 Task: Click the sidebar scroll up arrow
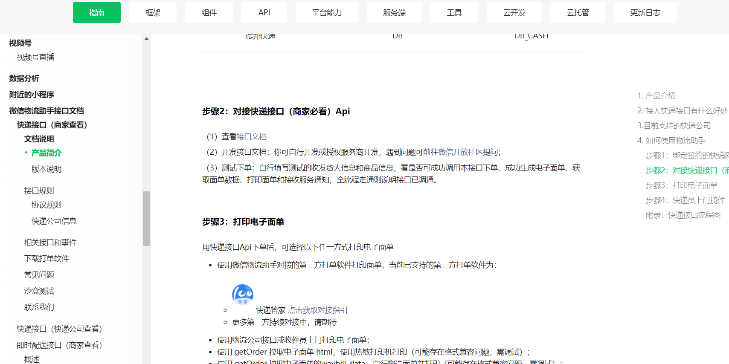(146, 39)
